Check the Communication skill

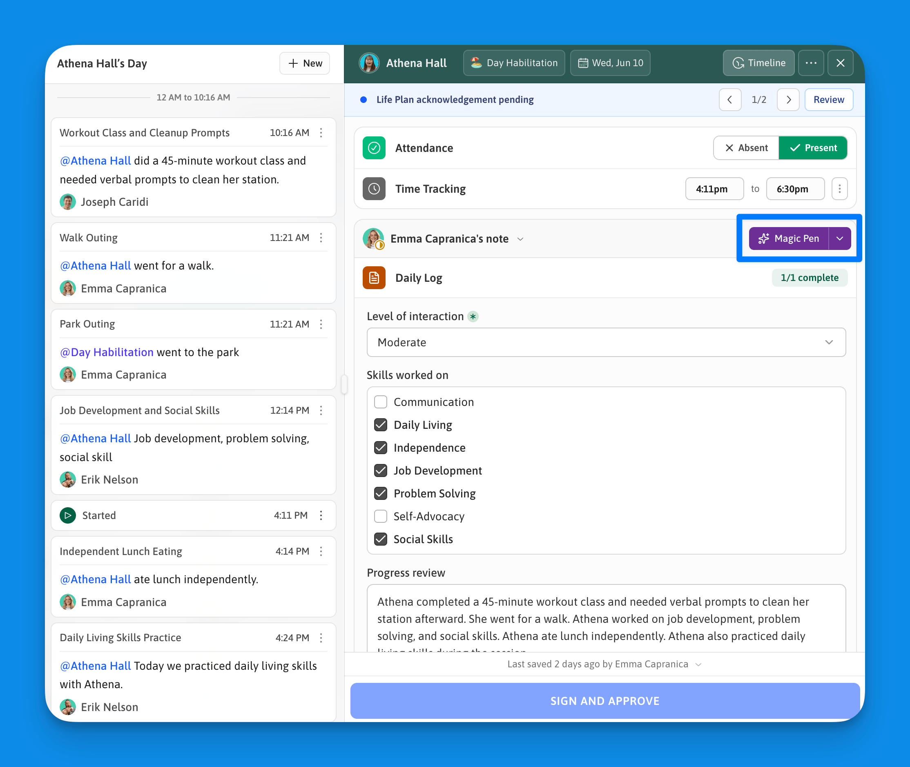tap(380, 402)
